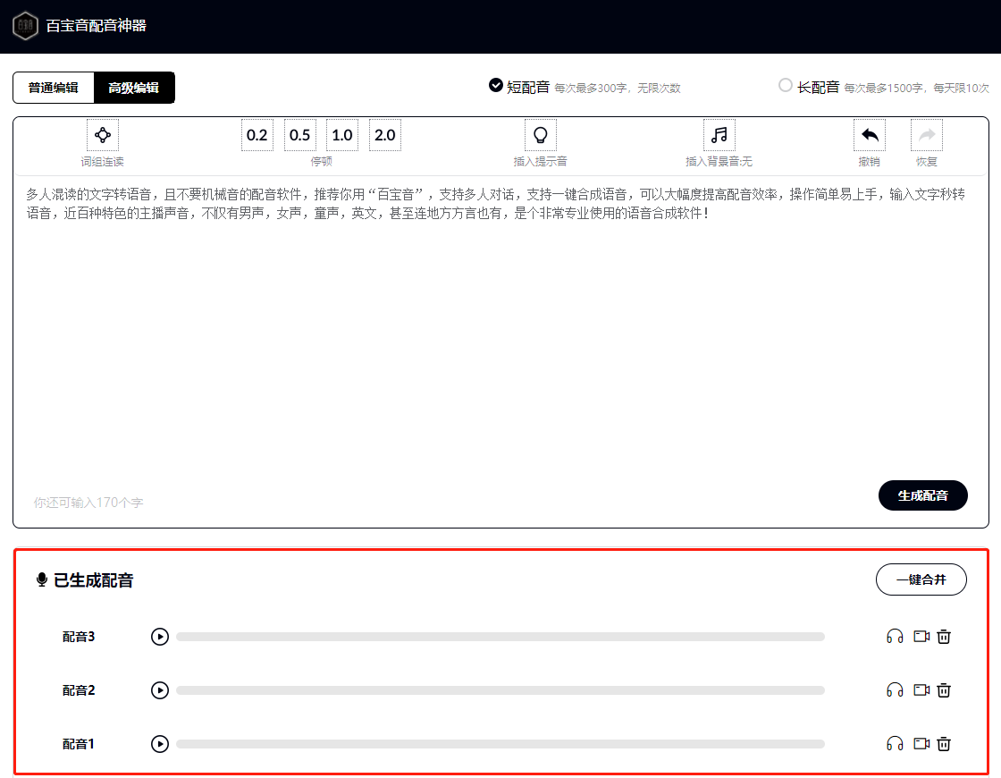Image resolution: width=1001 pixels, height=778 pixels.
Task: Insert a 2.0 second pause
Action: pyautogui.click(x=385, y=135)
